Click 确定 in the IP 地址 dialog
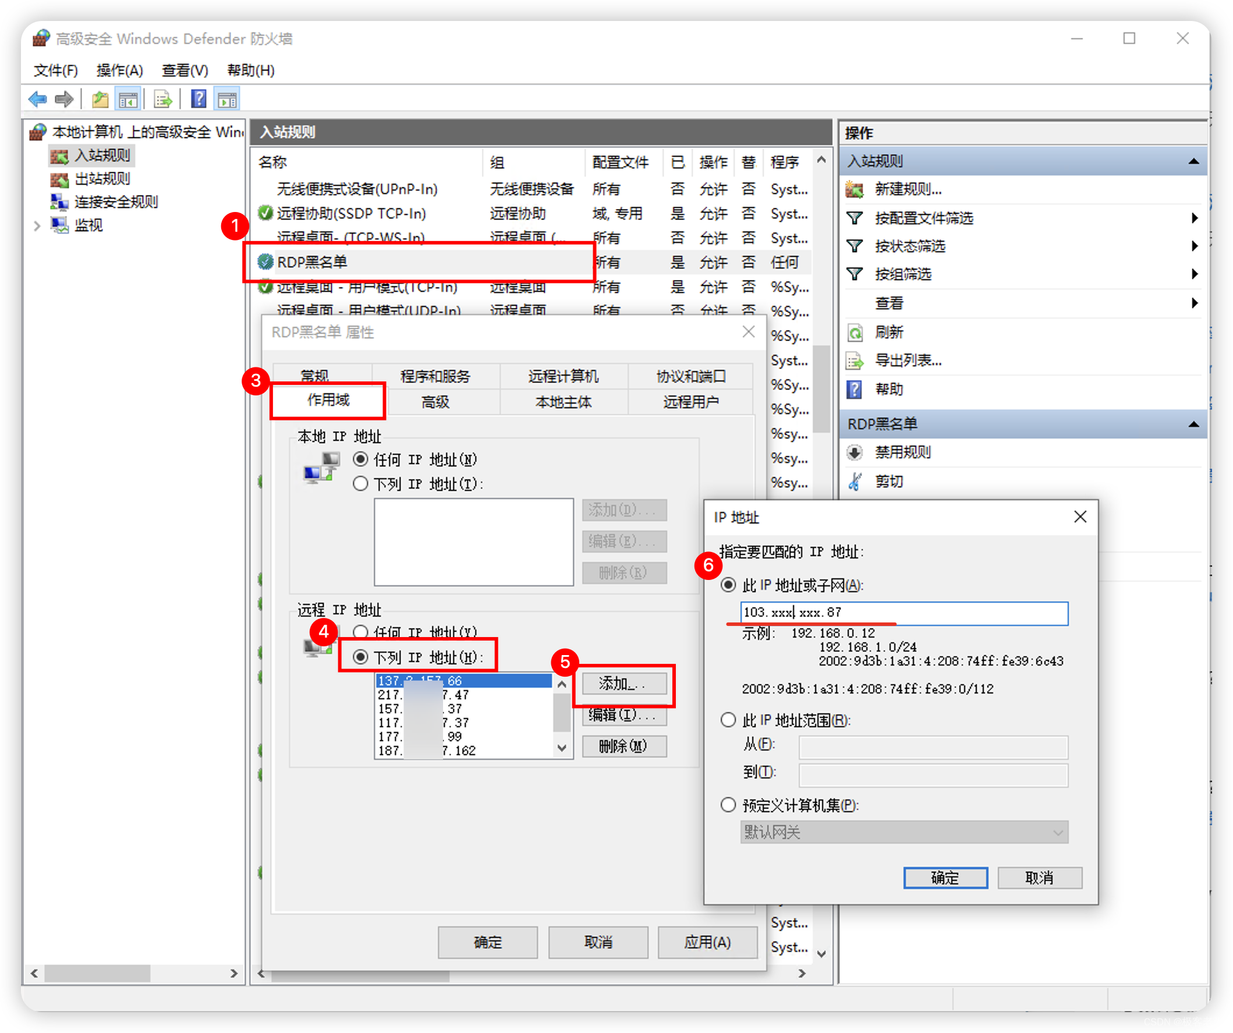Viewport: 1233px width, 1033px height. coord(945,878)
